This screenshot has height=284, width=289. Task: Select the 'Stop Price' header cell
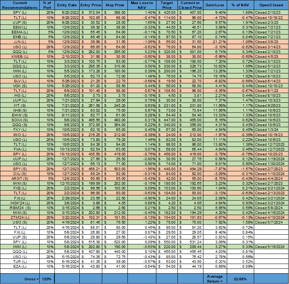point(114,5)
